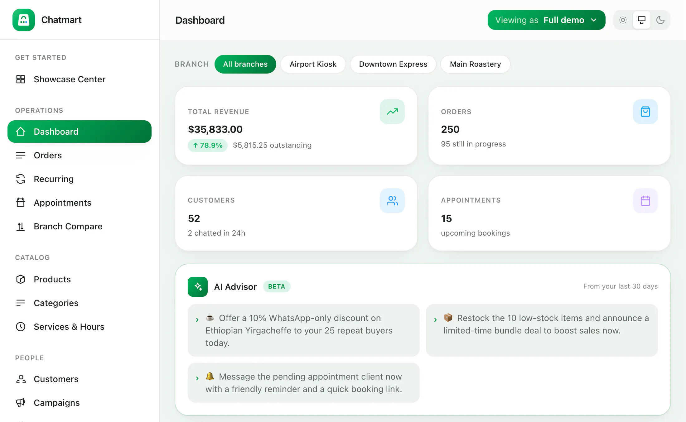686x422 pixels.
Task: Open Services & Hours
Action: 80,327
